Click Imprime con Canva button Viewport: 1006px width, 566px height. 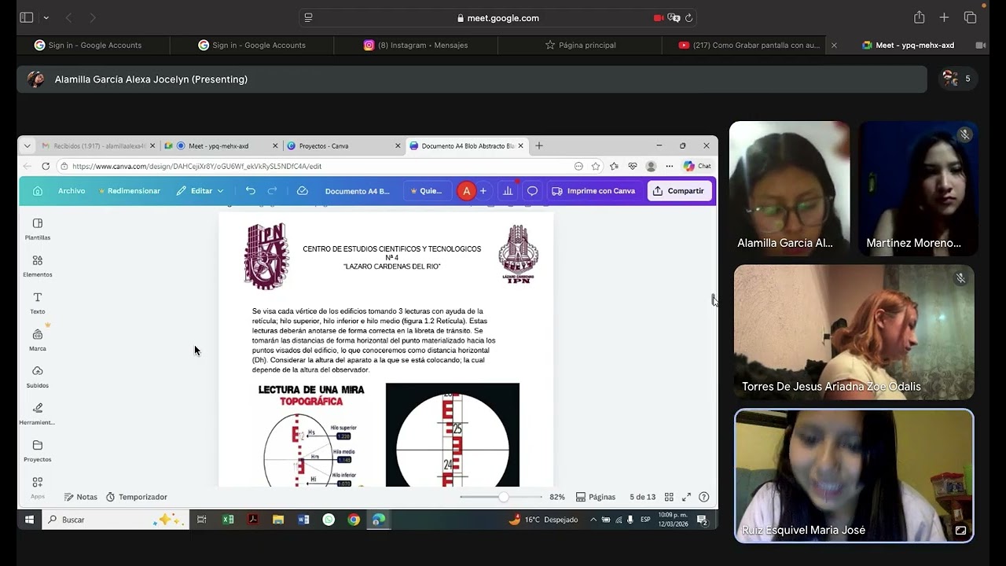[x=593, y=191]
